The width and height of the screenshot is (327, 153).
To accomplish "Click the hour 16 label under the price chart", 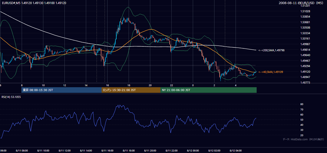I will [x=107, y=85].
